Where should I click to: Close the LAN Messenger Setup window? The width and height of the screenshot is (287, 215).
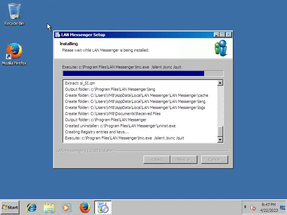tap(229, 35)
